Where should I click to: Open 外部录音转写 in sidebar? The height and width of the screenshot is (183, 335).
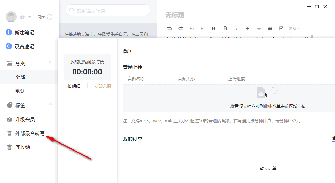[30, 133]
